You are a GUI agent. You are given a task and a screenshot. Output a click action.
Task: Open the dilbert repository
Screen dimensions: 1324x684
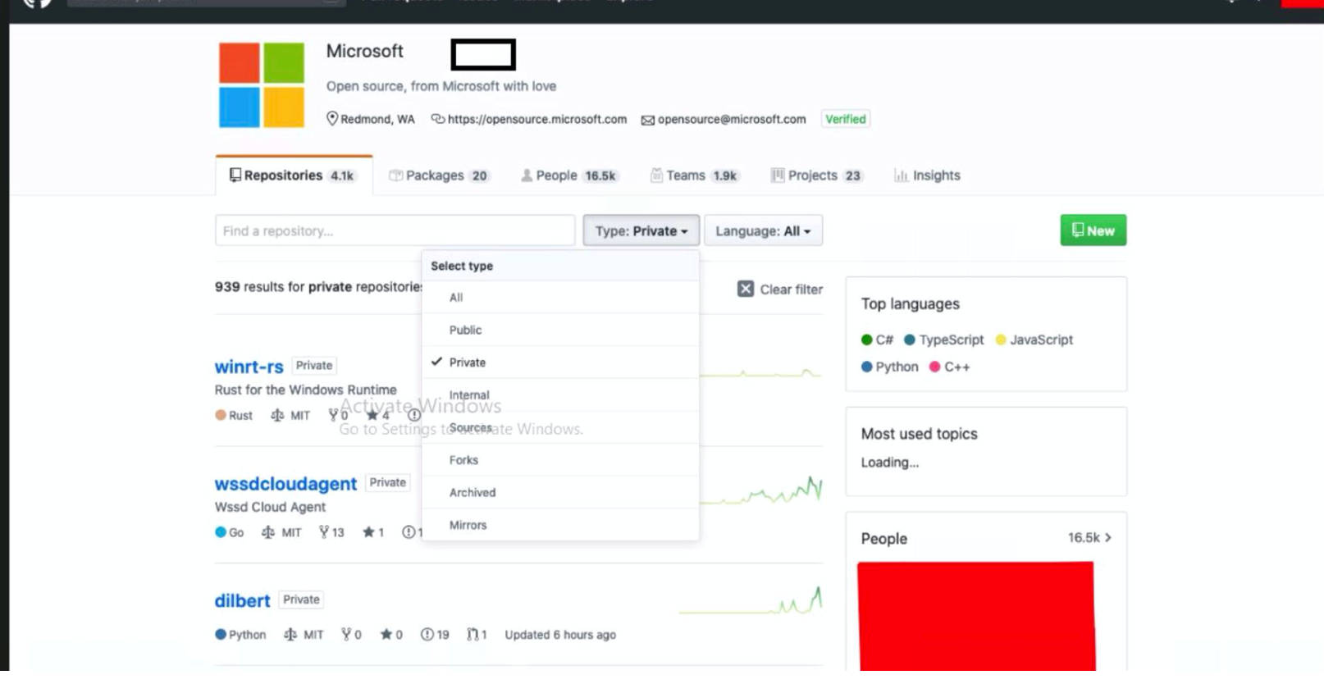[243, 601]
